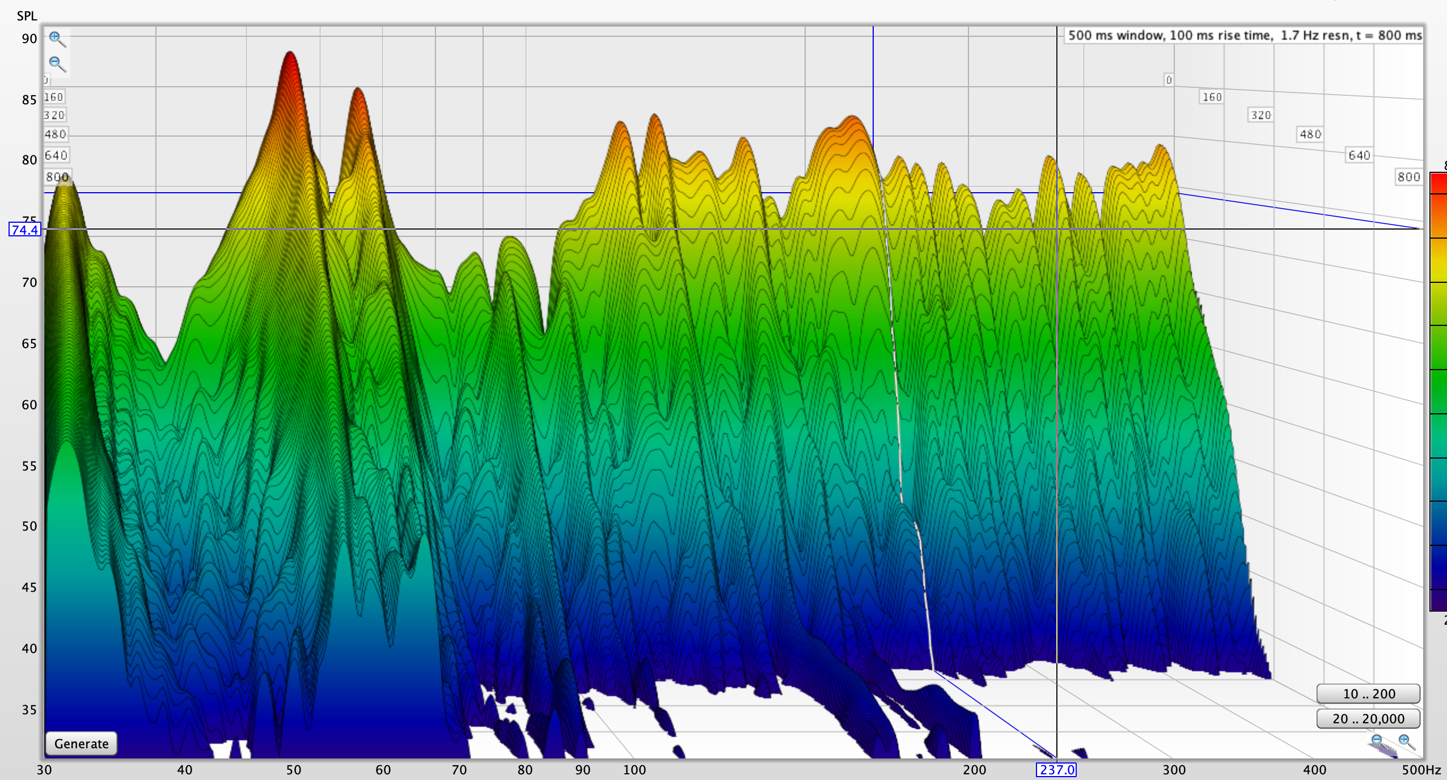Click the 60 tick on the frequency axis
1447x780 pixels.
pyautogui.click(x=383, y=770)
